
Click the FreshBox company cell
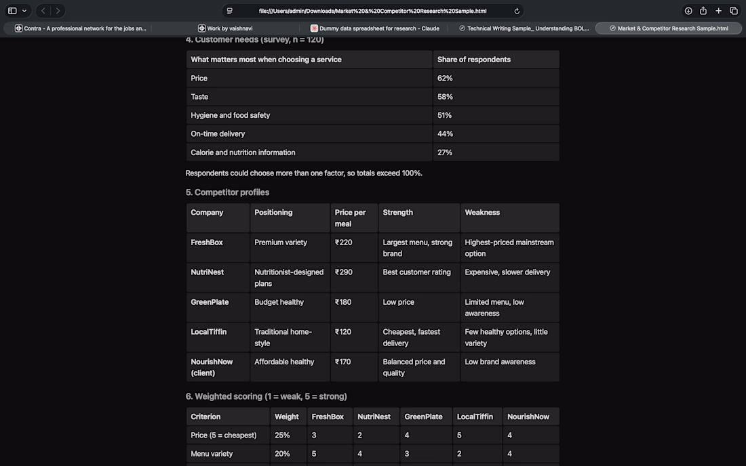point(218,247)
